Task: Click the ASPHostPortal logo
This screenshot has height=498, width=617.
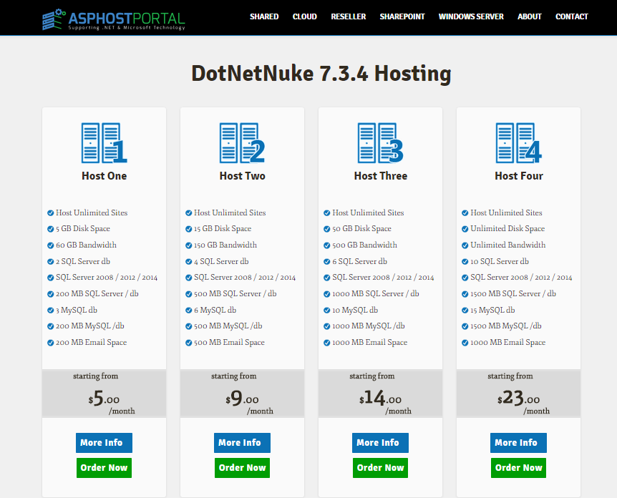Action: (113, 19)
